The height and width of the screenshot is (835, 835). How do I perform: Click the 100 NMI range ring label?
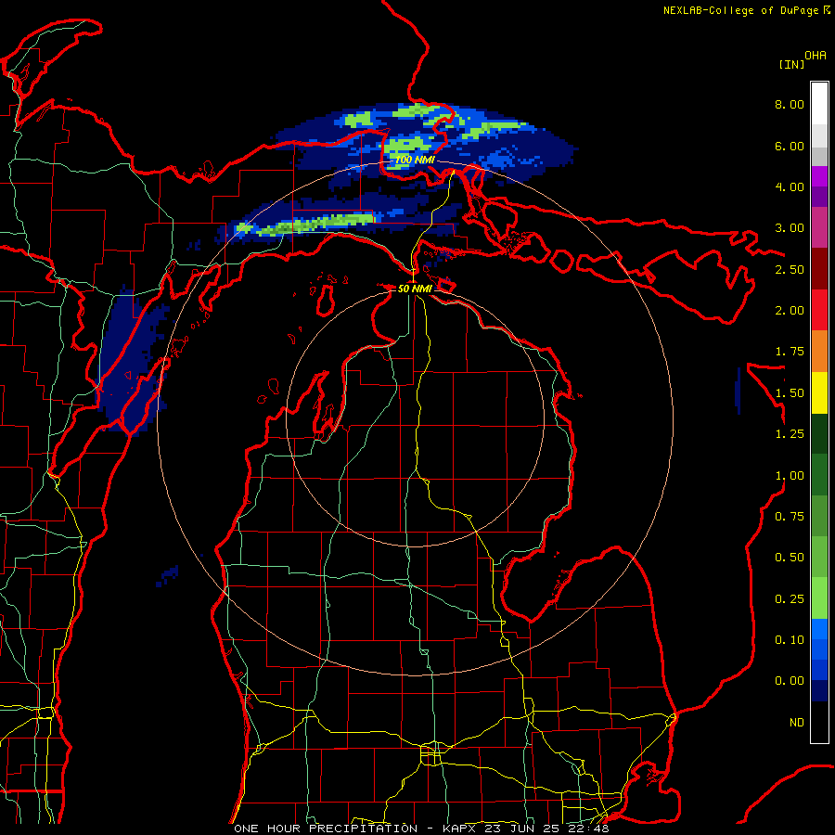pyautogui.click(x=415, y=160)
